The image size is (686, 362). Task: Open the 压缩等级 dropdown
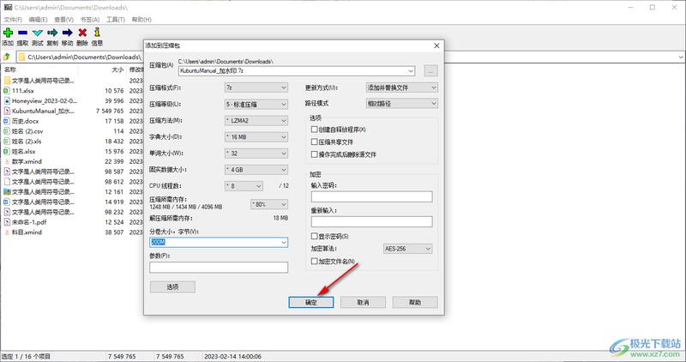coord(256,104)
